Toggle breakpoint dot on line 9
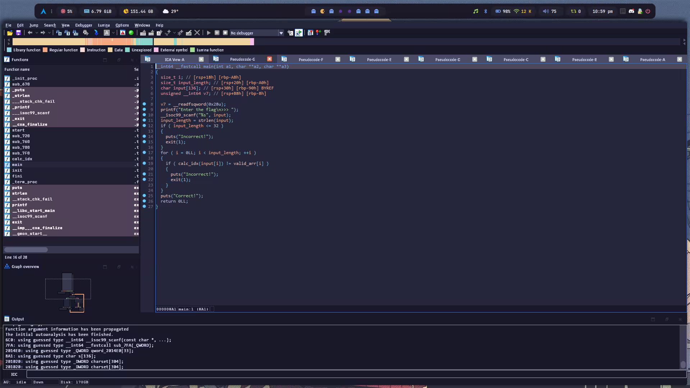 coord(144,110)
